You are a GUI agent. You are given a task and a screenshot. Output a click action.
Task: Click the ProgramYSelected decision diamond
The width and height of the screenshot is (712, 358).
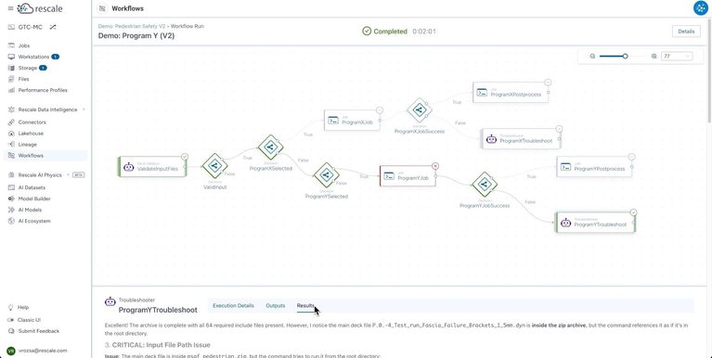[x=327, y=175]
